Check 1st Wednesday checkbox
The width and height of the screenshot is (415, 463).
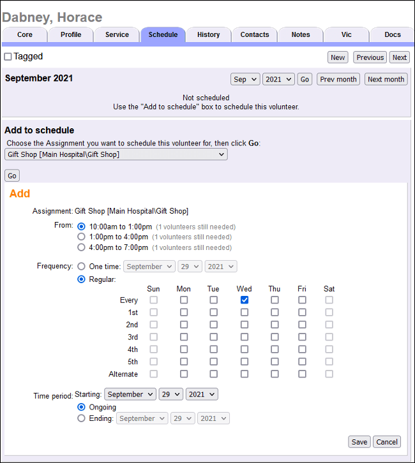pyautogui.click(x=245, y=312)
